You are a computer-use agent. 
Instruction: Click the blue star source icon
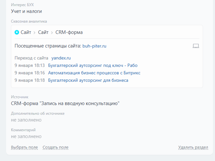[x=17, y=32]
